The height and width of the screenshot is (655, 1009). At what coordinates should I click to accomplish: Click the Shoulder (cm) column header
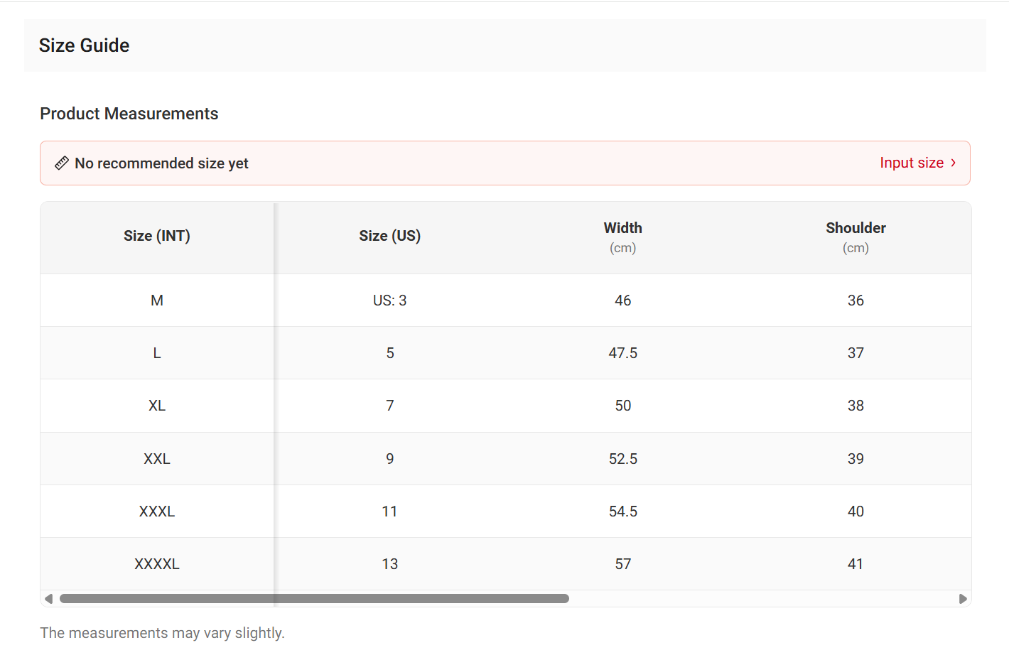[x=856, y=237]
